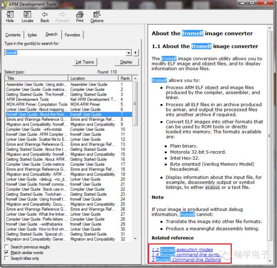Viewport: 277px width, 268px height.
Task: Uncheck Match similar words checkbox
Action: point(6,252)
